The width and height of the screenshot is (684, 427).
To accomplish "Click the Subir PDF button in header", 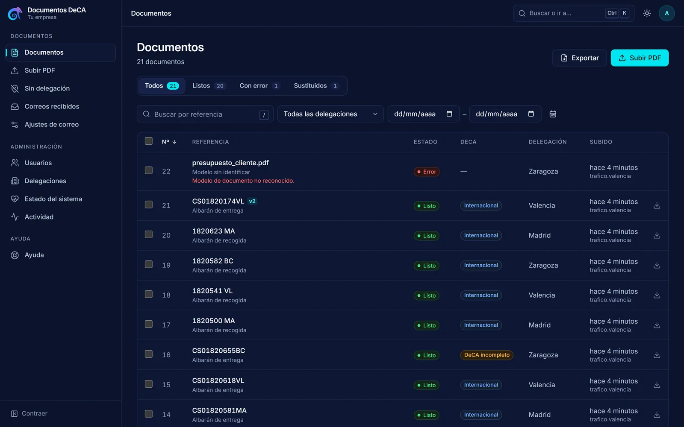I will 640,58.
